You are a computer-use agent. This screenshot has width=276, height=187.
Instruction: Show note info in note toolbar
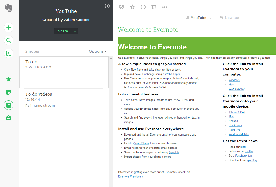click(143, 7)
